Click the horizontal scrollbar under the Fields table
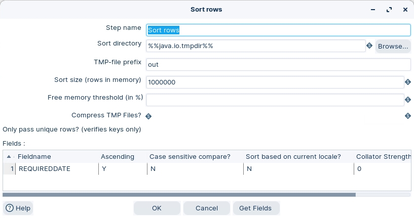Viewport: 414px width, 218px height. tap(179, 194)
